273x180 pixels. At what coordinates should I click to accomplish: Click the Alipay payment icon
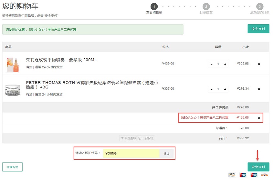tap(232, 175)
